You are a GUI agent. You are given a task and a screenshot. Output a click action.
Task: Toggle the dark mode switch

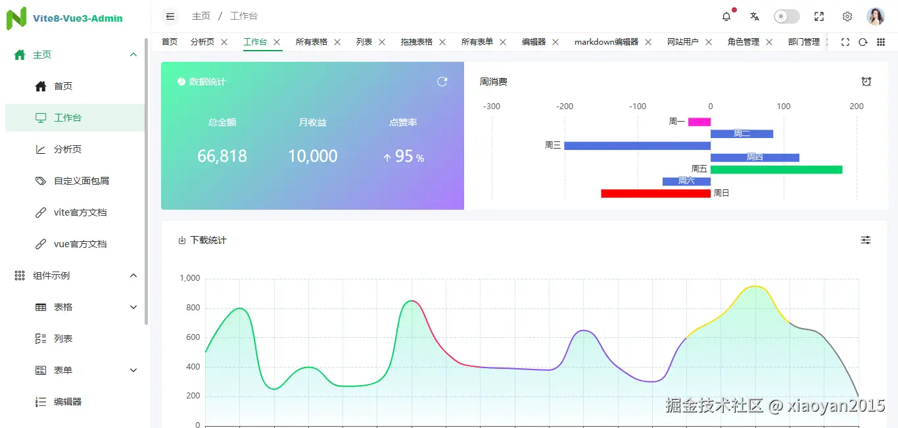click(786, 16)
